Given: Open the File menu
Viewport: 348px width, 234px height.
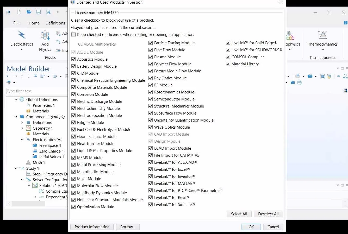Looking at the screenshot, I should pyautogui.click(x=16, y=23).
